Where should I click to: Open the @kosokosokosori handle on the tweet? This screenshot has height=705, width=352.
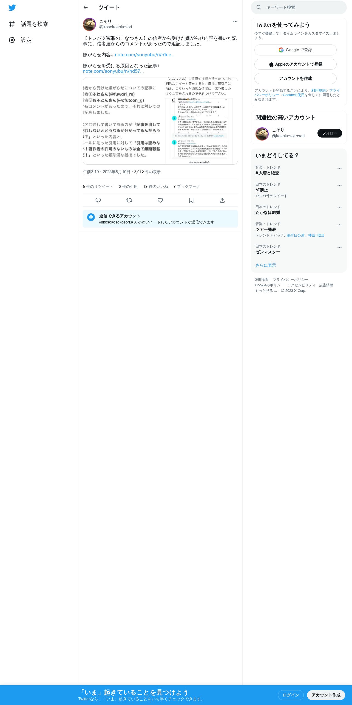click(x=115, y=27)
